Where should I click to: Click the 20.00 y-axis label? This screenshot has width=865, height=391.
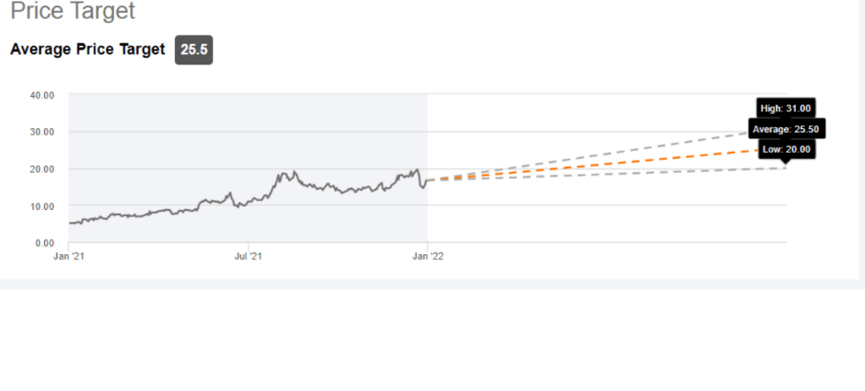pos(42,169)
